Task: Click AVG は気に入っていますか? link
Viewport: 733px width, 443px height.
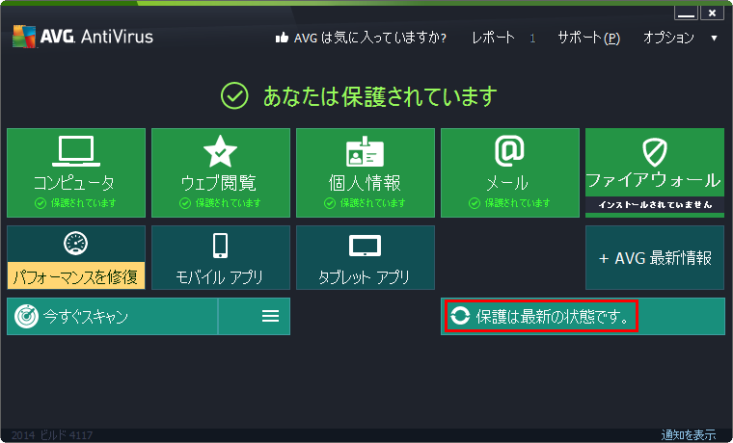Action: click(369, 38)
